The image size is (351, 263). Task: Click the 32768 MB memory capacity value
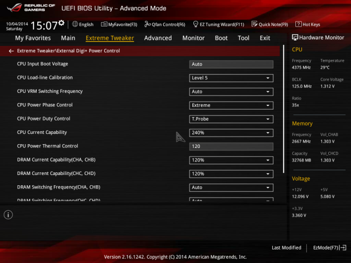(x=301, y=160)
